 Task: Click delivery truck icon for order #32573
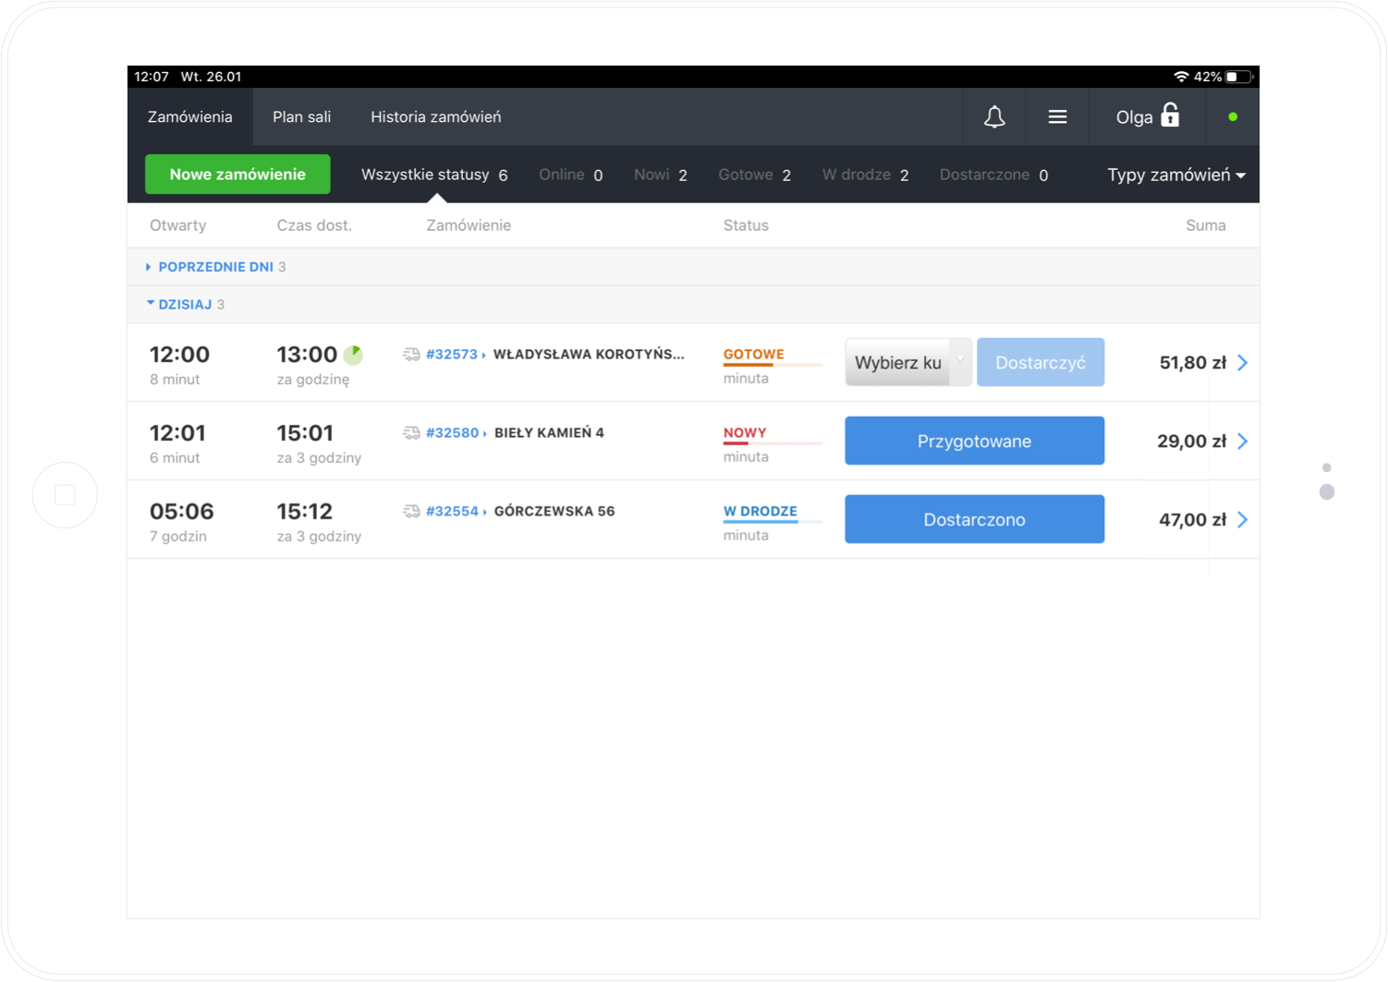(412, 355)
